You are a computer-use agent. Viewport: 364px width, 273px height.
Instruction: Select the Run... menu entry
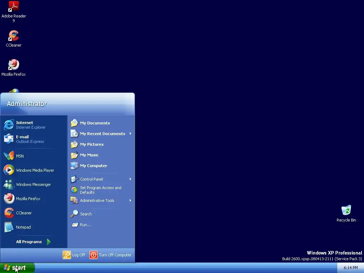pos(101,225)
